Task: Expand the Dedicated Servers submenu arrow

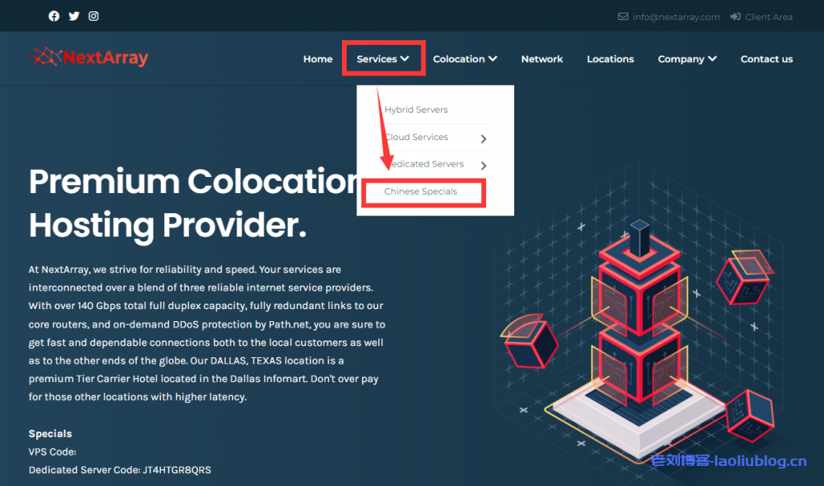Action: coord(483,166)
